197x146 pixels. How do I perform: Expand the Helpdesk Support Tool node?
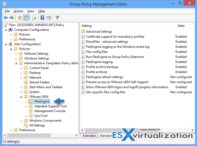[26, 107]
